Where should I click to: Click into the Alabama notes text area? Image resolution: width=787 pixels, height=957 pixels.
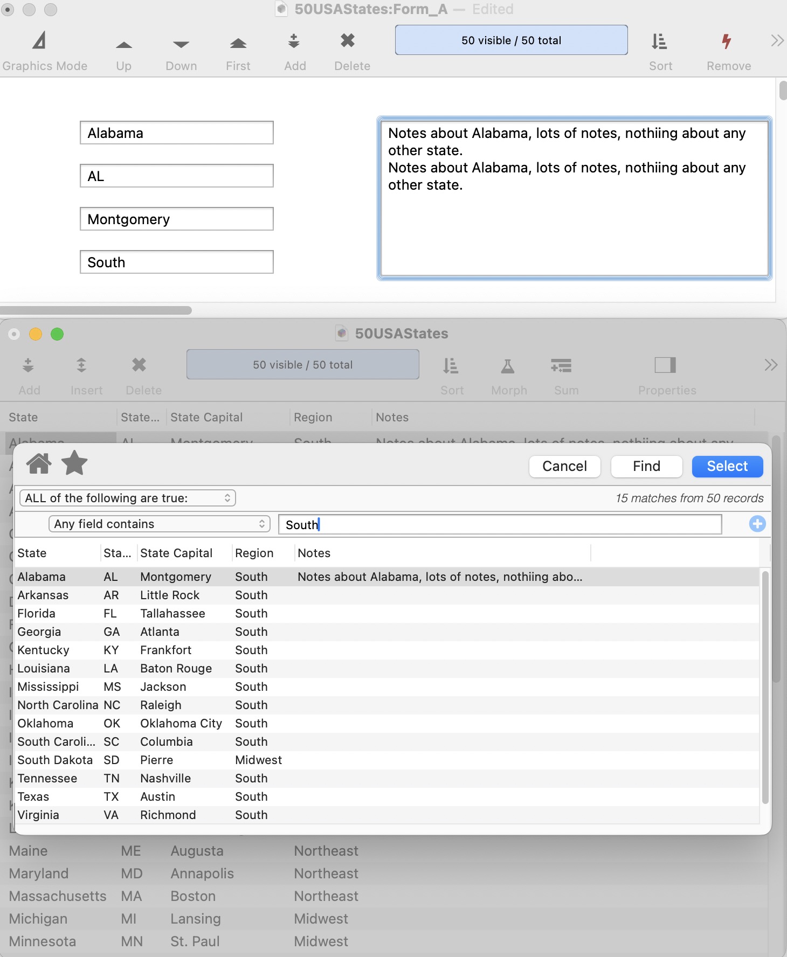tap(574, 198)
